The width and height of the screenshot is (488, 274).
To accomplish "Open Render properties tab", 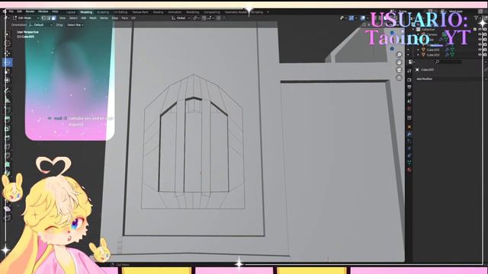I will 409,80.
